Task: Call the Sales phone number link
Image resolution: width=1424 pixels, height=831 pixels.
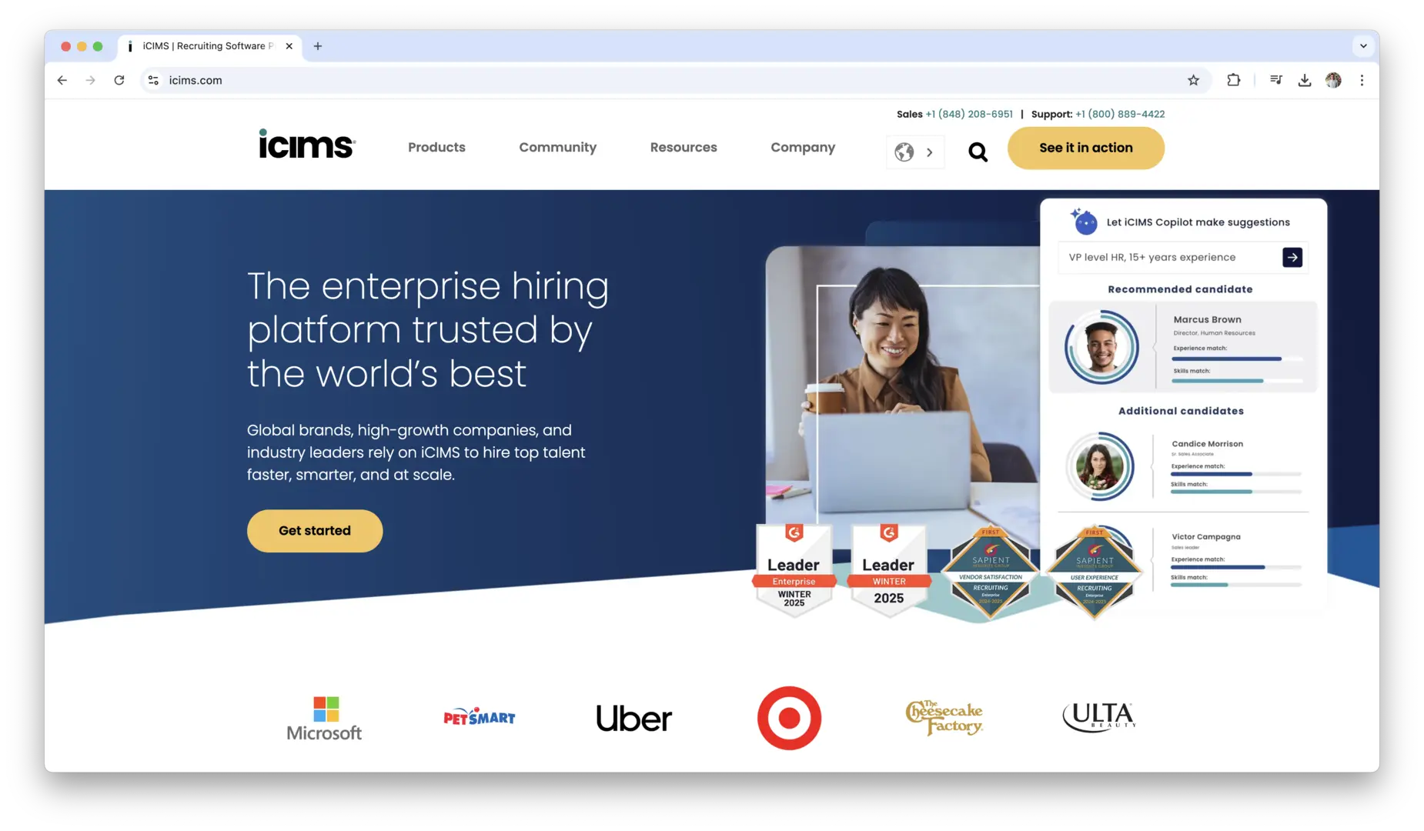Action: click(969, 114)
